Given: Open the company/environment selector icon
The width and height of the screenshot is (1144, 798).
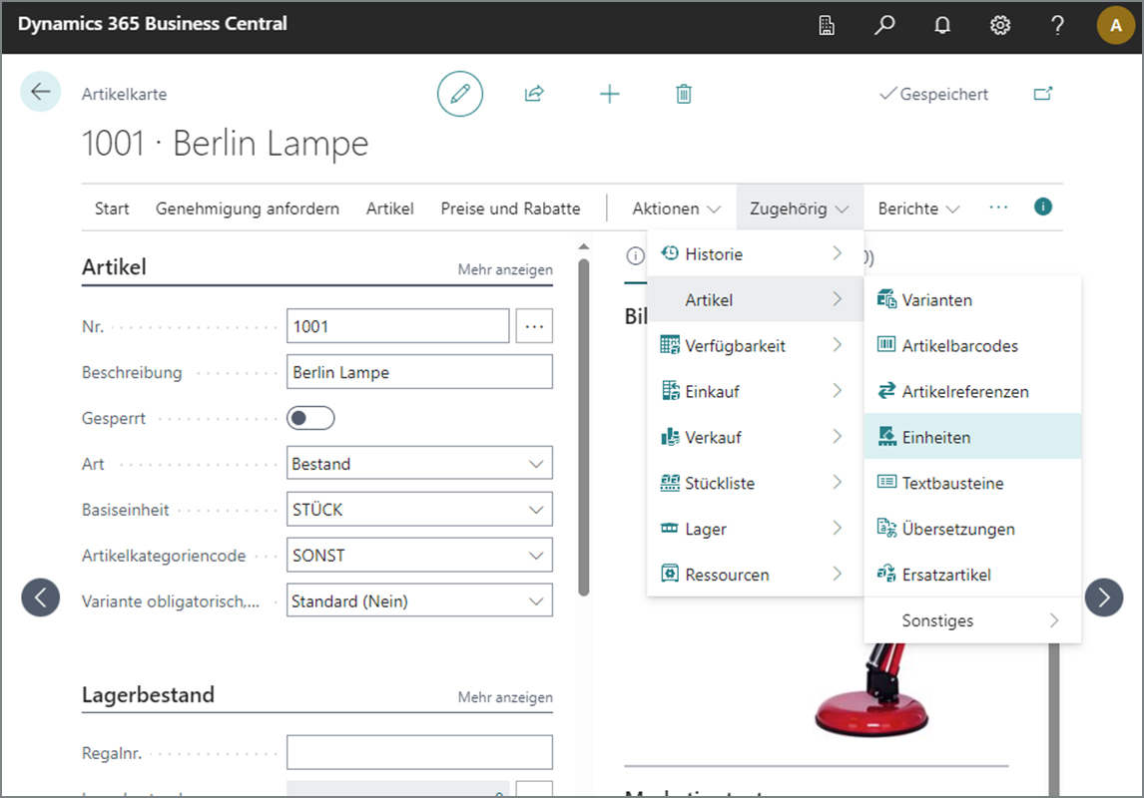Looking at the screenshot, I should [826, 26].
